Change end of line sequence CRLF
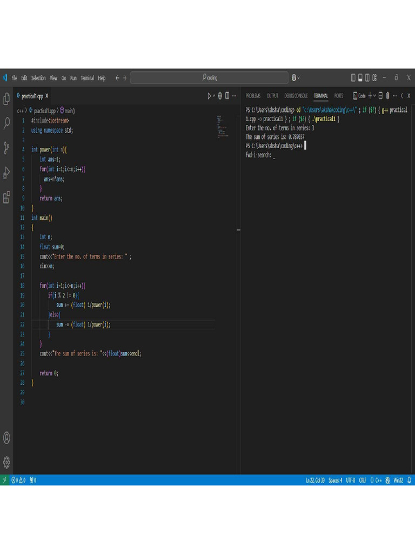The height and width of the screenshot is (554, 415). tap(363, 480)
